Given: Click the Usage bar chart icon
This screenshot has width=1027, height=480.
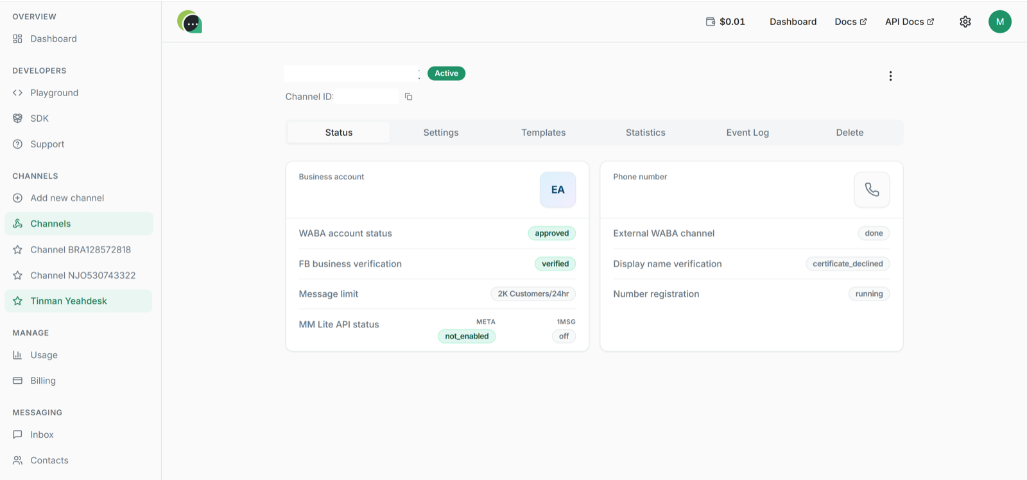Looking at the screenshot, I should coord(17,355).
